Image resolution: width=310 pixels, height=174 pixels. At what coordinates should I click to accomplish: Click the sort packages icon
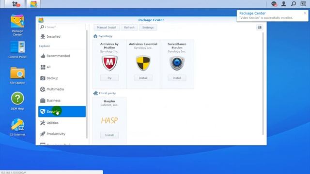260,28
